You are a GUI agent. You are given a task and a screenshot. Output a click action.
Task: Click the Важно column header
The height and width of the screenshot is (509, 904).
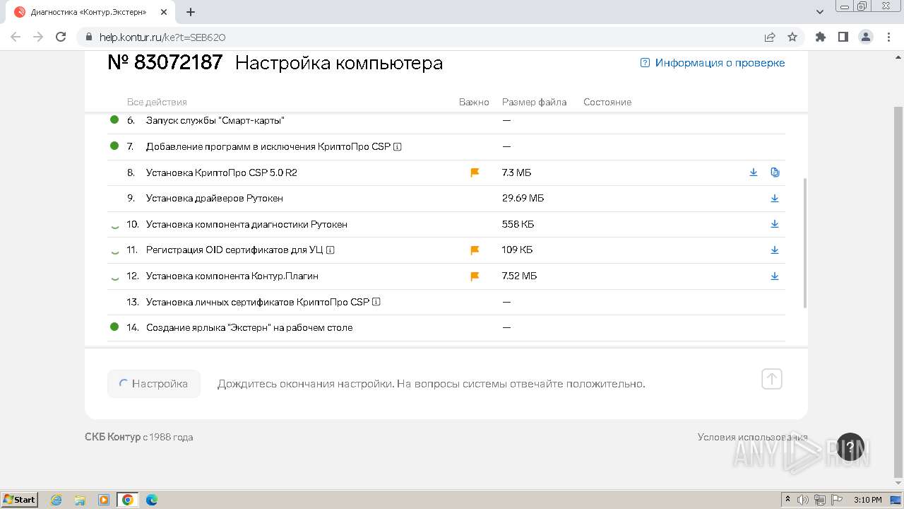pyautogui.click(x=474, y=102)
